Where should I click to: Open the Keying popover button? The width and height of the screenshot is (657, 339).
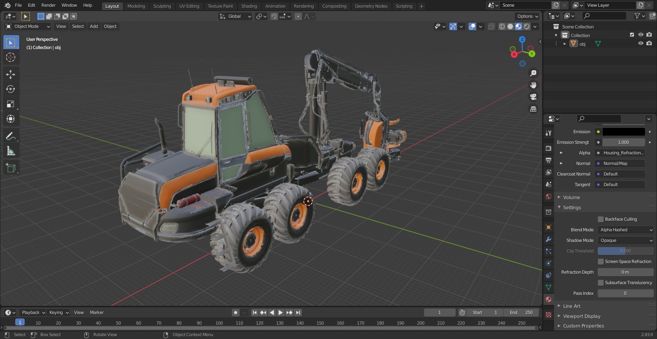(59, 313)
